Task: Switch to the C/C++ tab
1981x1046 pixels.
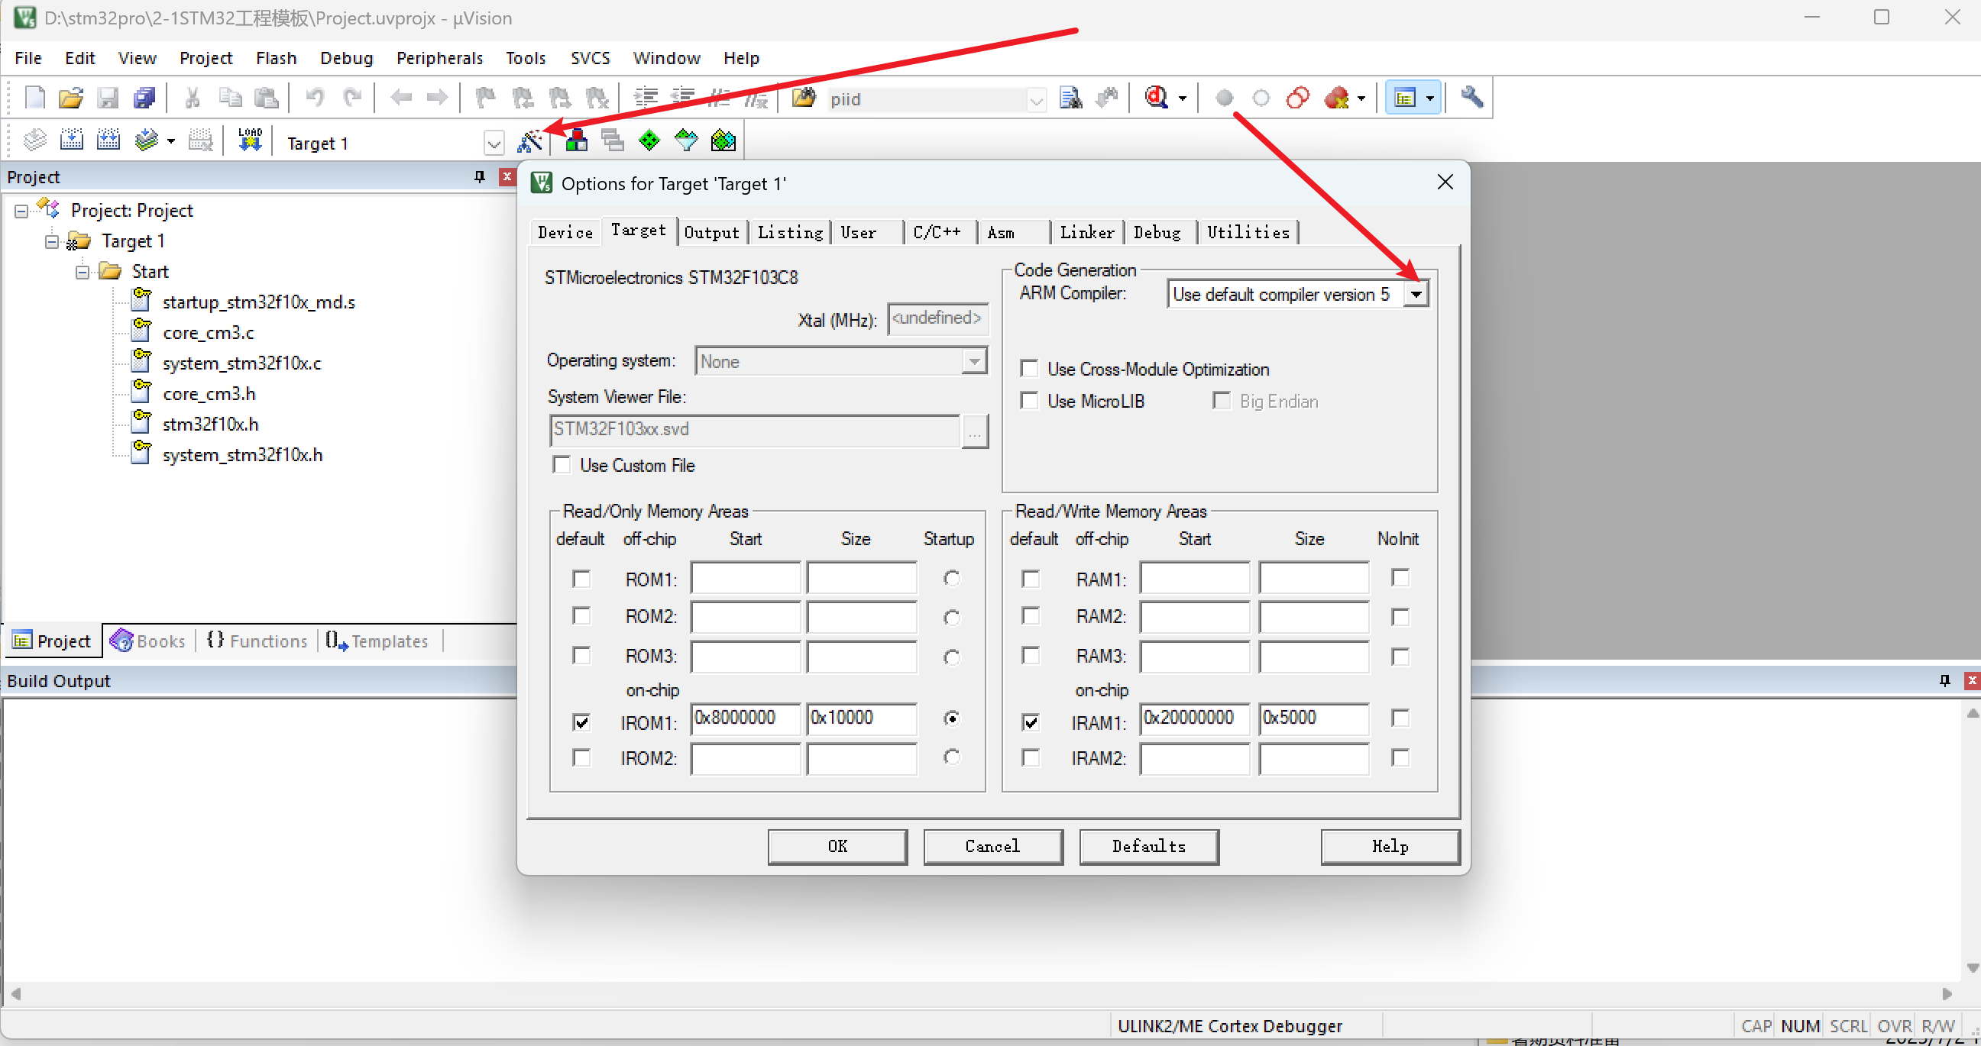Action: coord(937,232)
